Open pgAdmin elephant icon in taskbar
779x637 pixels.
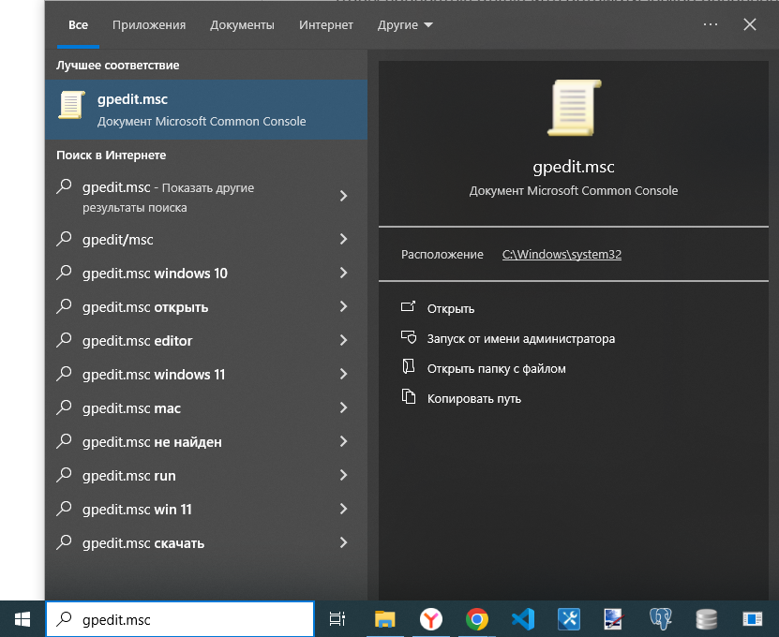[x=661, y=619]
